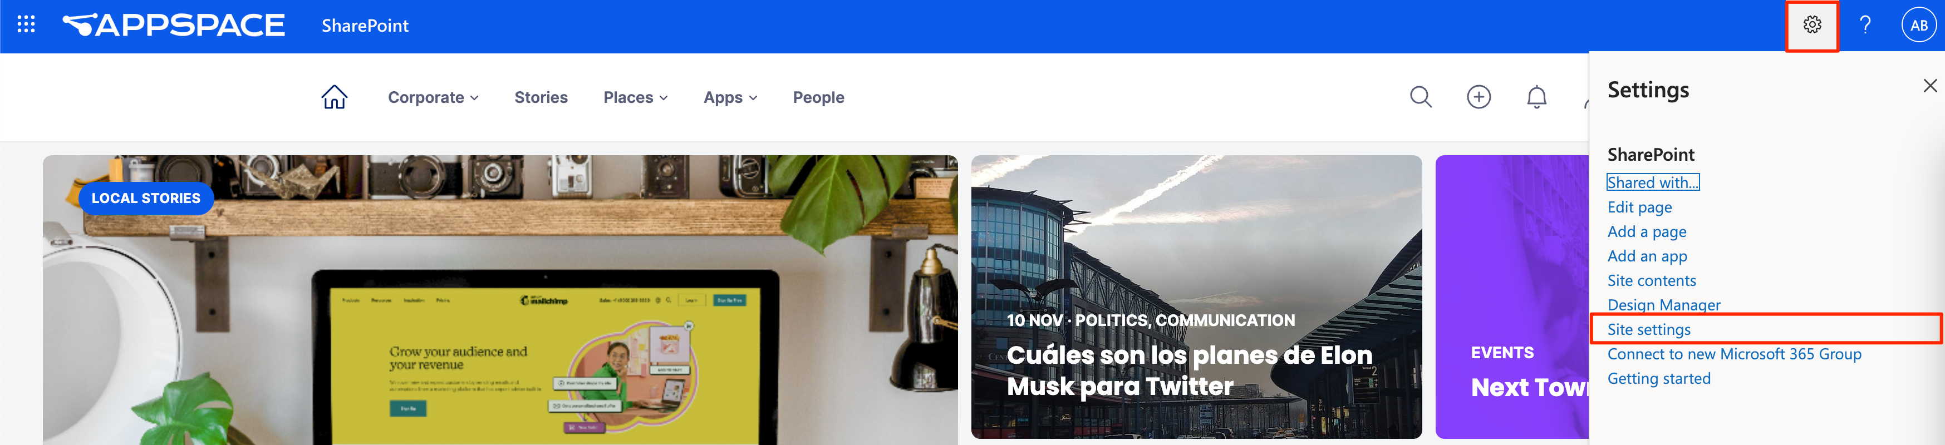1945x445 pixels.
Task: Open the app launcher waffle icon
Action: click(x=26, y=25)
